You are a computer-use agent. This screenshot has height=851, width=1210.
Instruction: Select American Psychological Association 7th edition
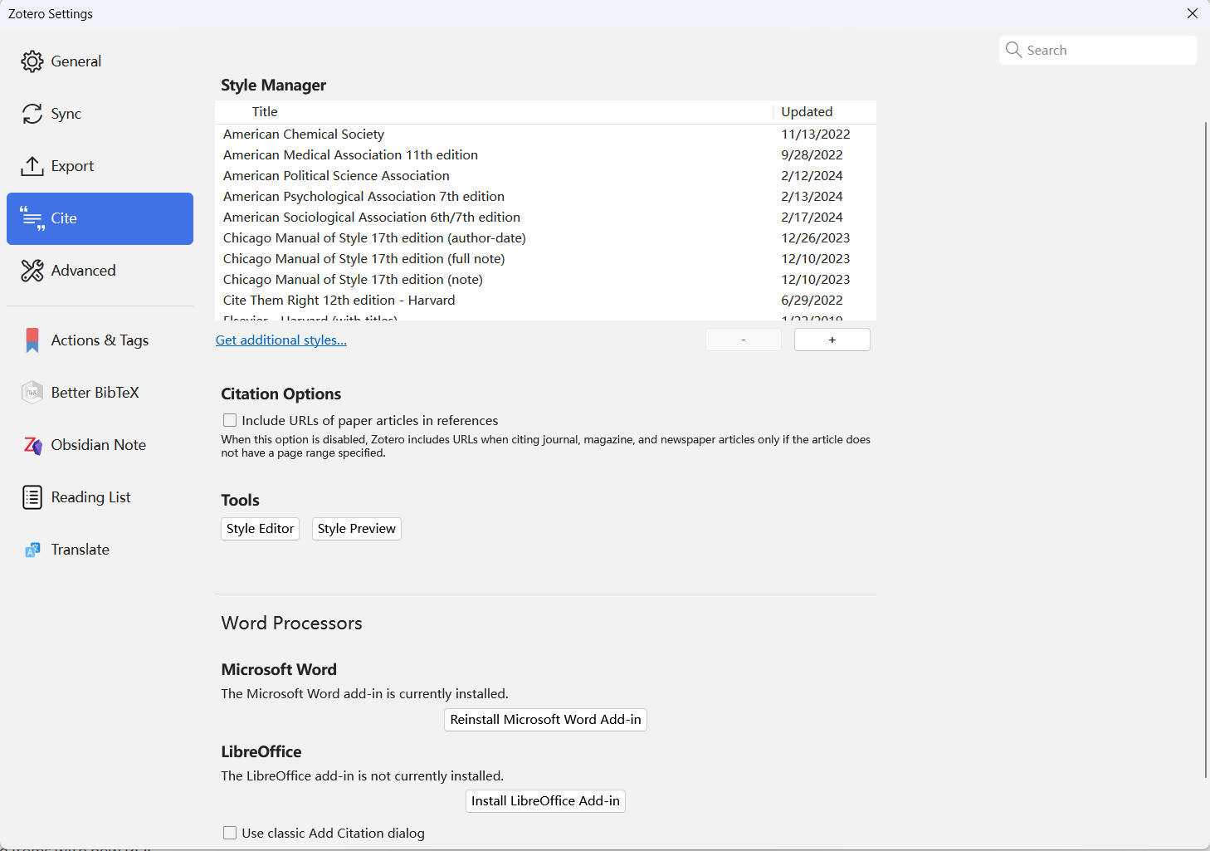[545, 197]
